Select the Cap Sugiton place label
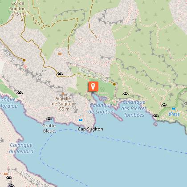The image size is (187, 187). (x=90, y=129)
